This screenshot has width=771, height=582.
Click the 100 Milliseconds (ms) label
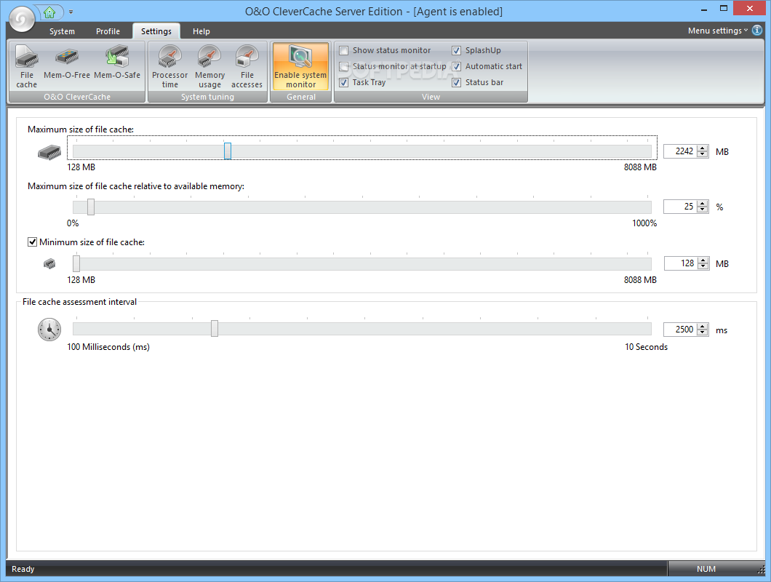(108, 347)
